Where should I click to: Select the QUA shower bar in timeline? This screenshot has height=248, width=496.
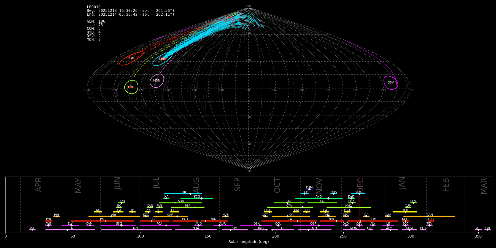388,216
